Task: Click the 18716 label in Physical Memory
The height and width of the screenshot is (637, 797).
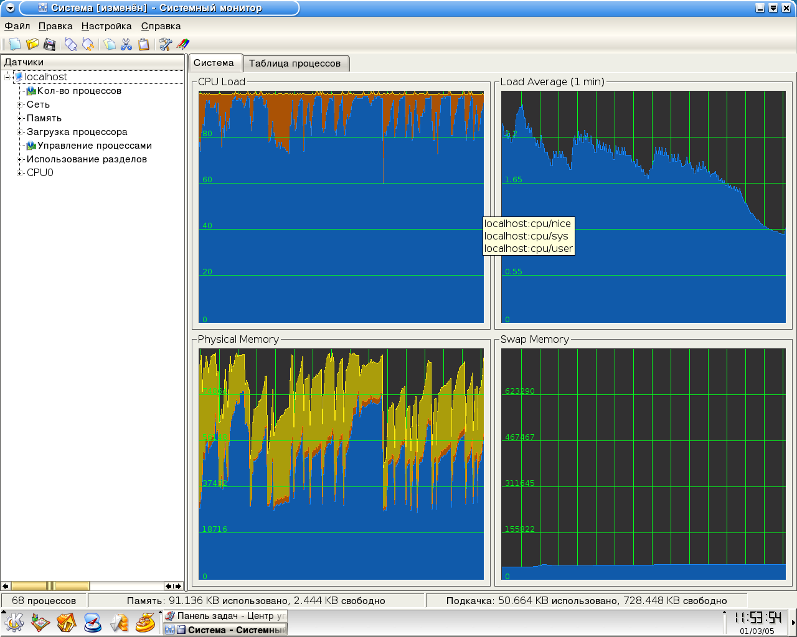Action: [x=214, y=529]
